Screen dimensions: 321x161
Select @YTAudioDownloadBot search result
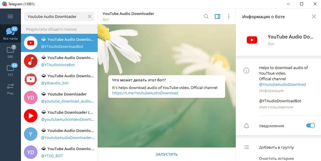[59, 43]
